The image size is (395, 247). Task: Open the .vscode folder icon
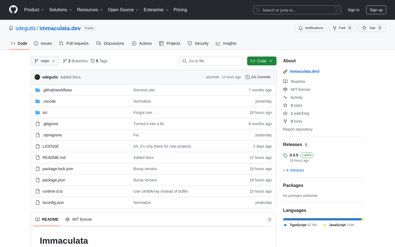(x=38, y=101)
